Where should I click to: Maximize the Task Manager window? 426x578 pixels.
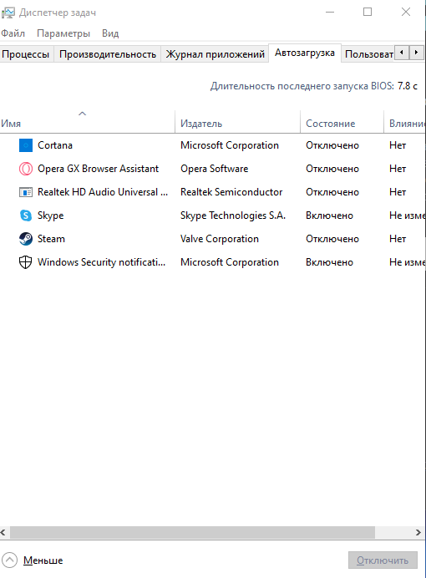point(368,13)
